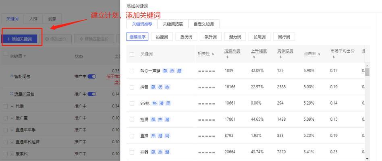Check the 代推 row checkbox in left list
382x161 pixels.
pos(6,106)
